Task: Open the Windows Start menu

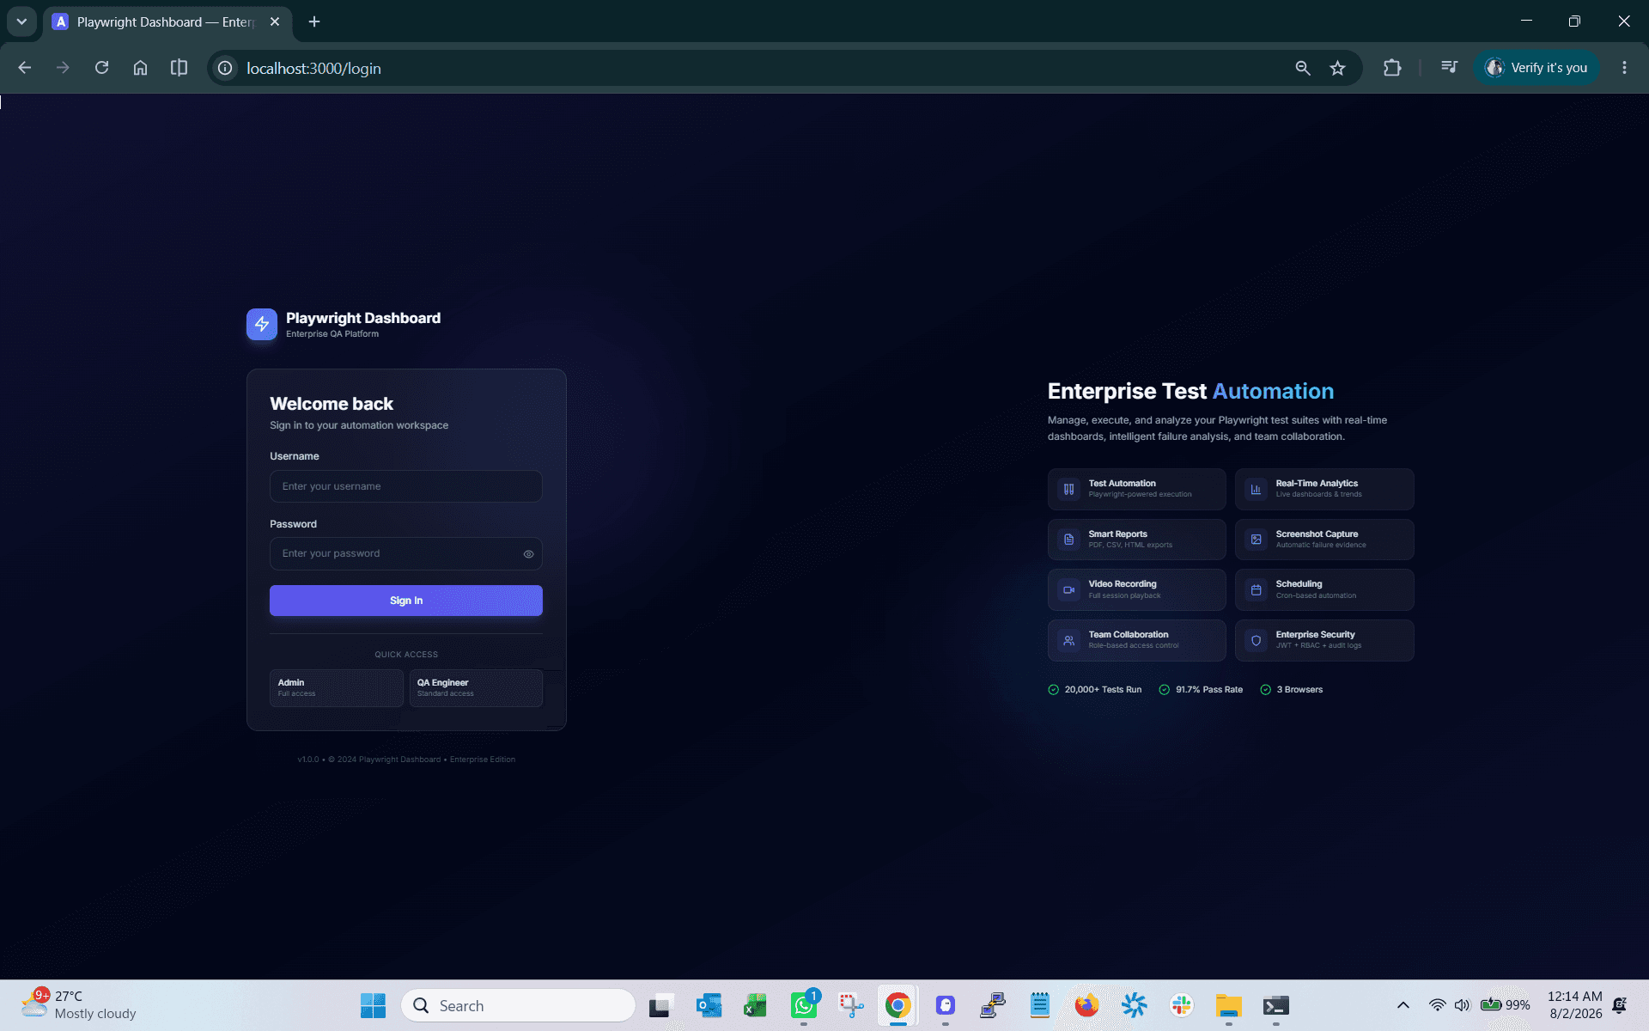Action: 373,1005
